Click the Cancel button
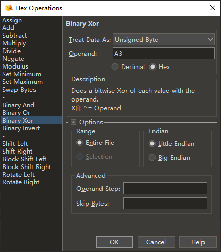The image size is (221, 252). tap(156, 242)
